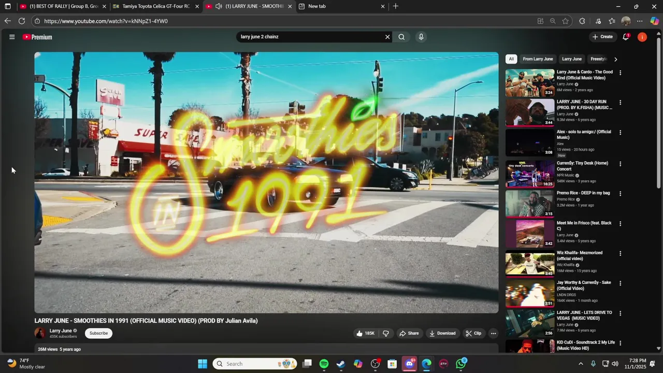The image size is (663, 373).
Task: Open the tab actions menu icon
Action: pos(7,6)
